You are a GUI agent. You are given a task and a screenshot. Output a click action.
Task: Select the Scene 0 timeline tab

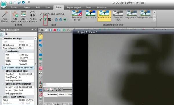click(x=52, y=95)
